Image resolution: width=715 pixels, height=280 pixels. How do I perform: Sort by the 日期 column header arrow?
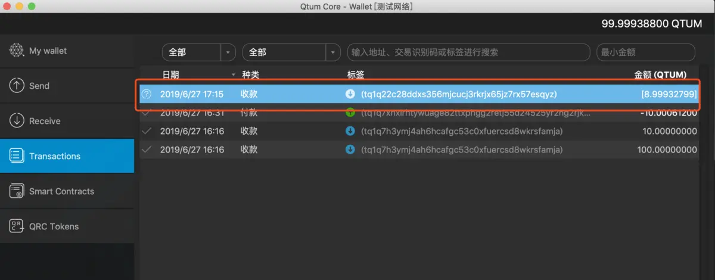coord(233,75)
